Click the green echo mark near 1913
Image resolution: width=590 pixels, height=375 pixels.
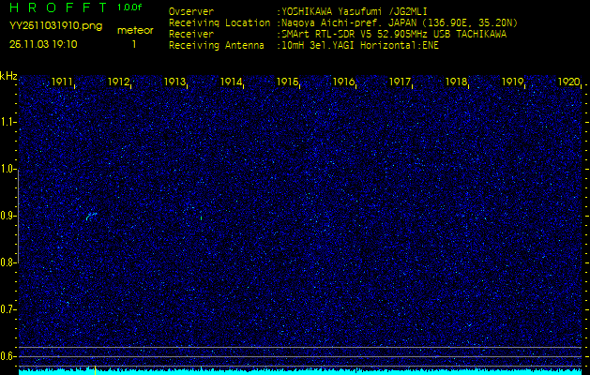pyautogui.click(x=202, y=217)
